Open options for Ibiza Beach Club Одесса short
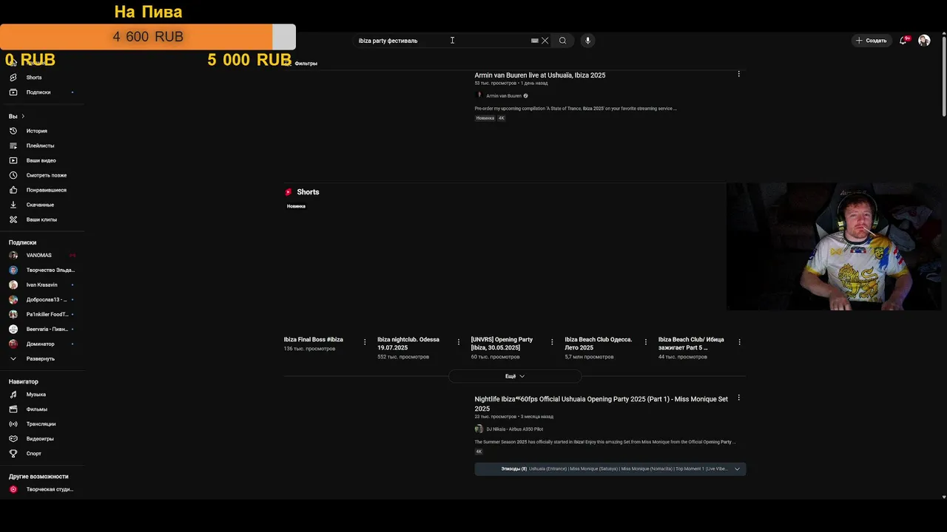 646,341
